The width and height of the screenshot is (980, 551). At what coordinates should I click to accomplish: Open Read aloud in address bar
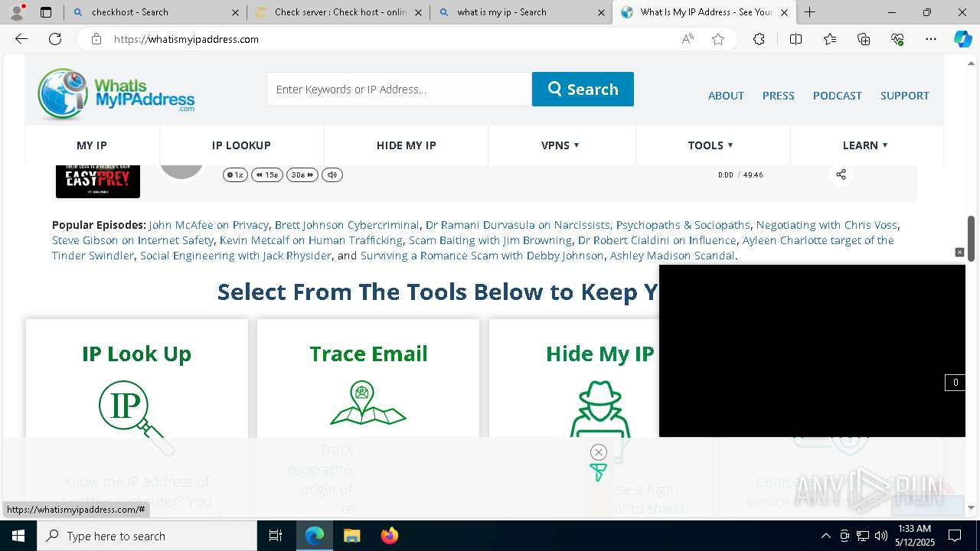pos(688,39)
